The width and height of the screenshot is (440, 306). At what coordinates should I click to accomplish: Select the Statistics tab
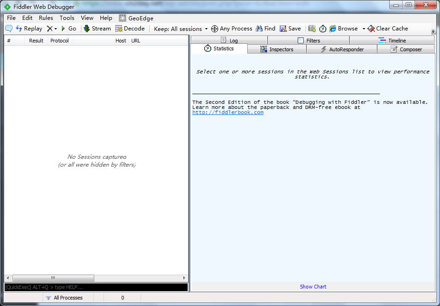pos(219,48)
